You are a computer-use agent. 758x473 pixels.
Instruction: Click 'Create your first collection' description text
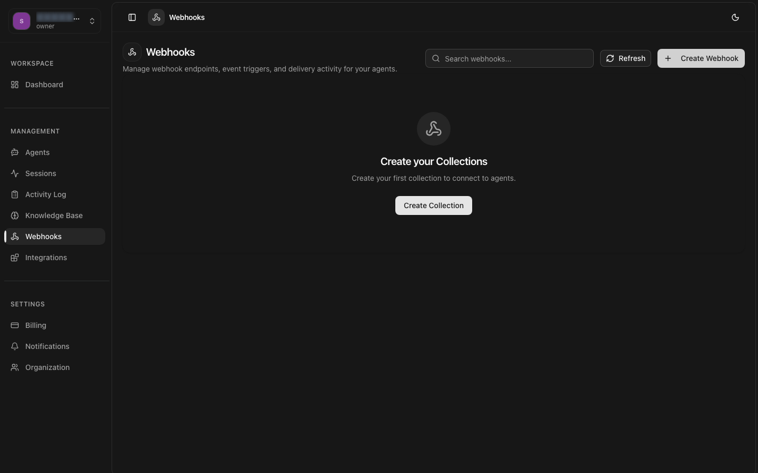pyautogui.click(x=434, y=178)
